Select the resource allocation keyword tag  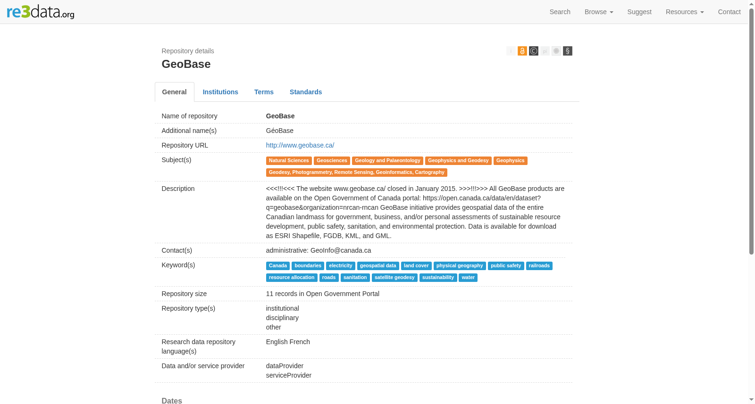coord(292,278)
